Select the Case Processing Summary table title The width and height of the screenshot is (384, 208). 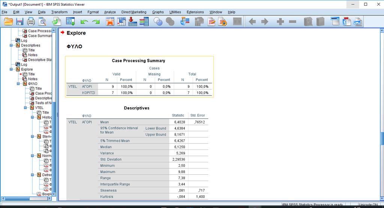click(x=139, y=61)
